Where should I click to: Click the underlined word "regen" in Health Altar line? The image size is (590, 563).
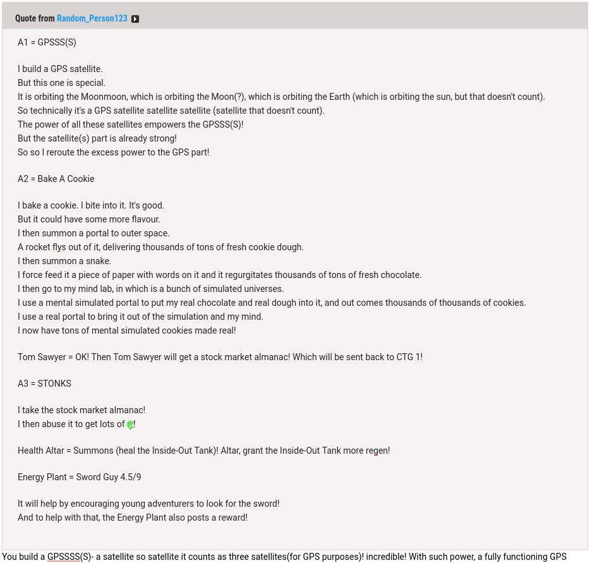[376, 451]
